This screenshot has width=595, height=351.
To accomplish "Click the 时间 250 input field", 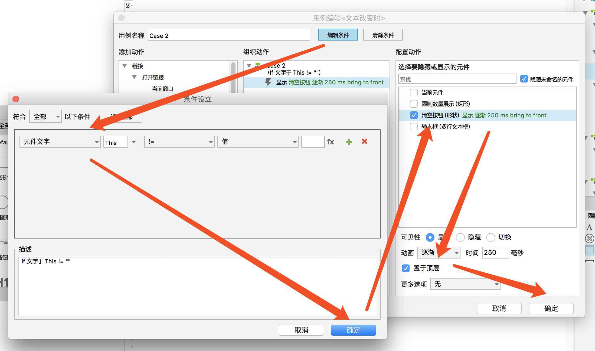I will pos(495,253).
